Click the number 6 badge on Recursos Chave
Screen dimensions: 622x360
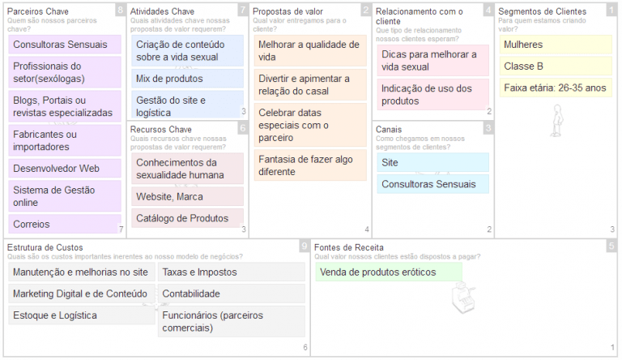tap(243, 128)
